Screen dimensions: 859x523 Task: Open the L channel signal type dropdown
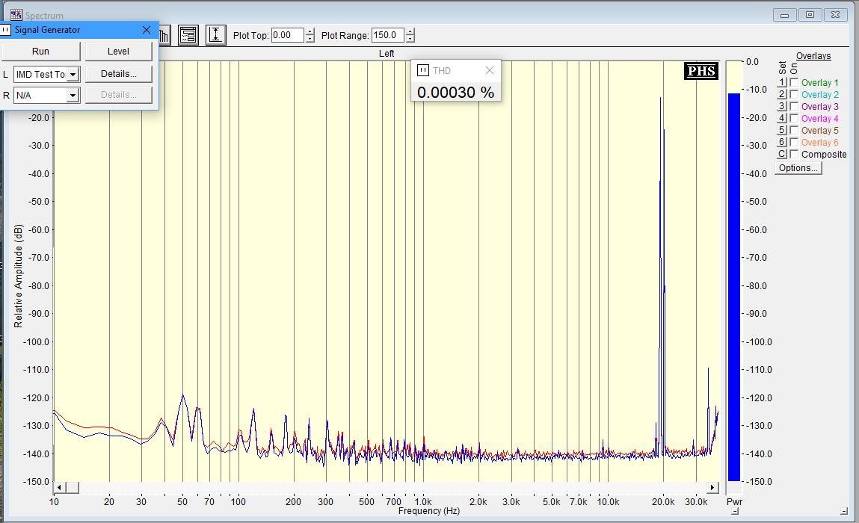coord(73,75)
